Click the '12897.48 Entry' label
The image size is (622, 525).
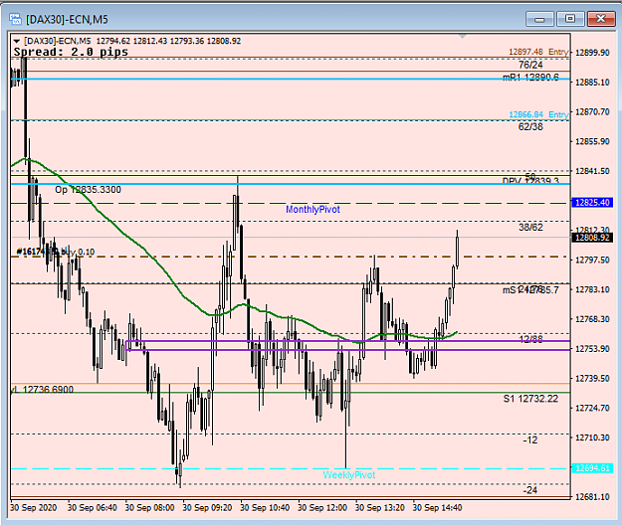(538, 52)
